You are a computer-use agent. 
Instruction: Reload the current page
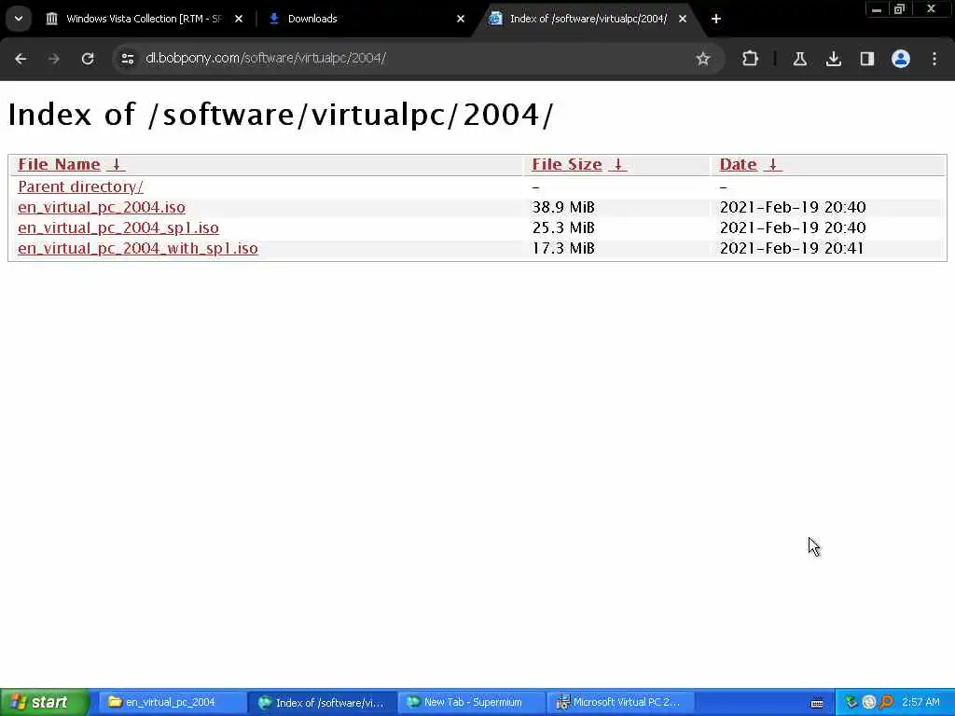click(x=88, y=59)
